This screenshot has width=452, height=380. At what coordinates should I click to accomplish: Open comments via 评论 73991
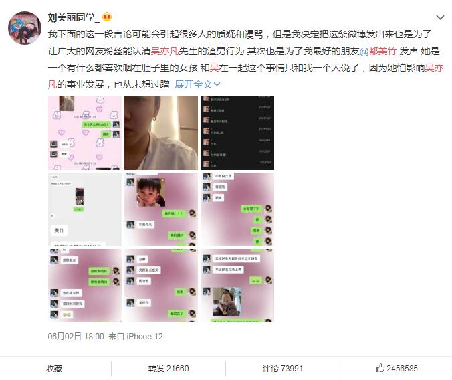click(x=282, y=368)
